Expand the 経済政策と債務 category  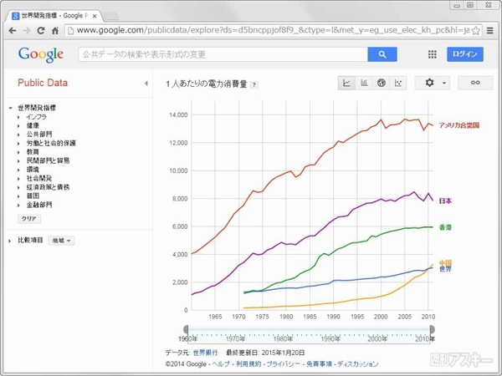18,187
